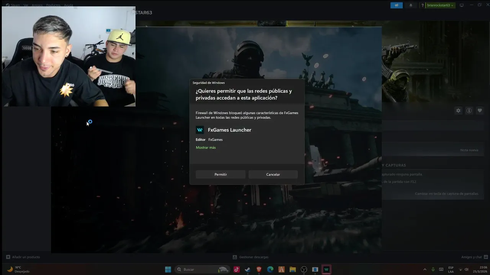Open game info circle icon
Image resolution: width=490 pixels, height=275 pixels.
coord(469,110)
